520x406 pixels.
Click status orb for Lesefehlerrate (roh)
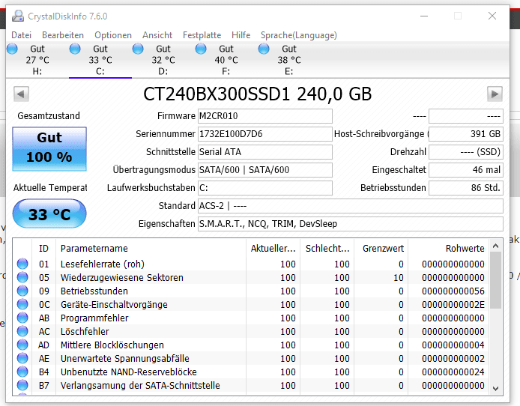22,264
